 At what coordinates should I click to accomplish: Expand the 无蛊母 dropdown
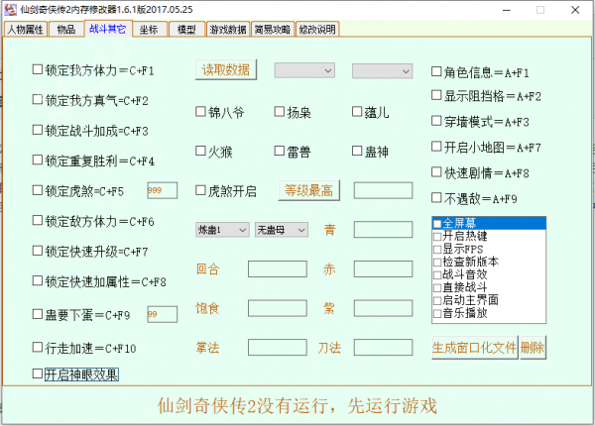[x=282, y=230]
